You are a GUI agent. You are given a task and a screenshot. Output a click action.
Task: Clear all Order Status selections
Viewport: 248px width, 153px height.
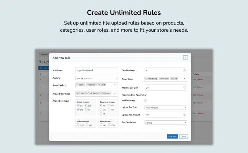184,79
